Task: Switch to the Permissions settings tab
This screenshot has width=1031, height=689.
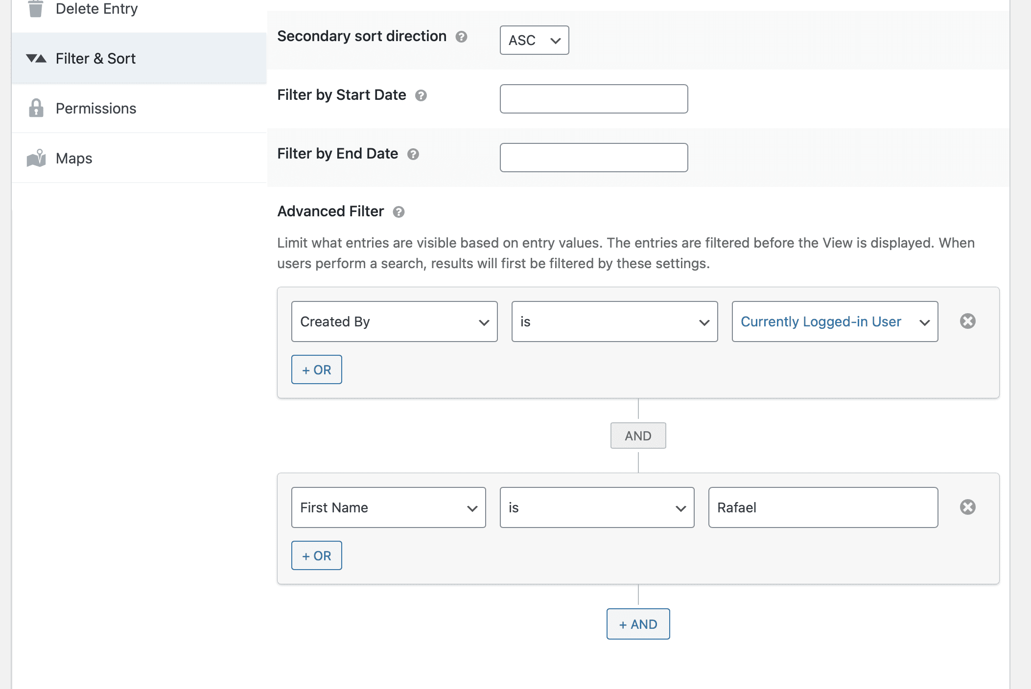Action: click(x=96, y=108)
